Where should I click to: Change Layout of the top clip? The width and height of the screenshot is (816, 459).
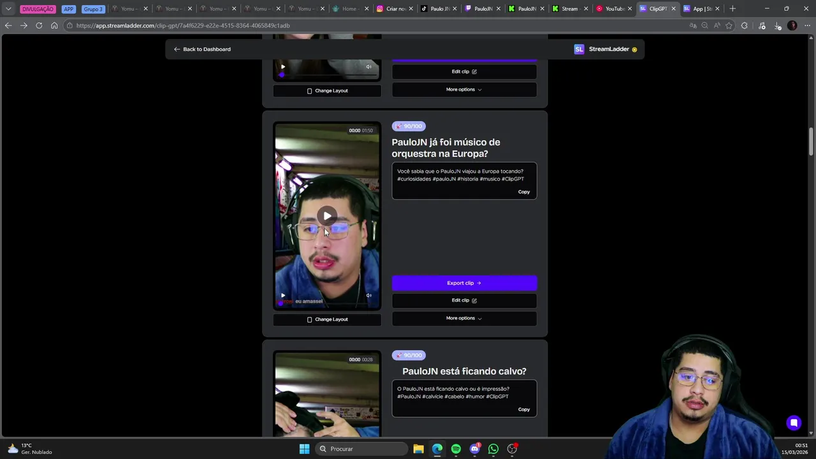[327, 91]
